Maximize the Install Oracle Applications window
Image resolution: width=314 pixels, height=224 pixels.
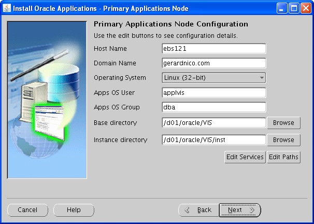(x=294, y=8)
